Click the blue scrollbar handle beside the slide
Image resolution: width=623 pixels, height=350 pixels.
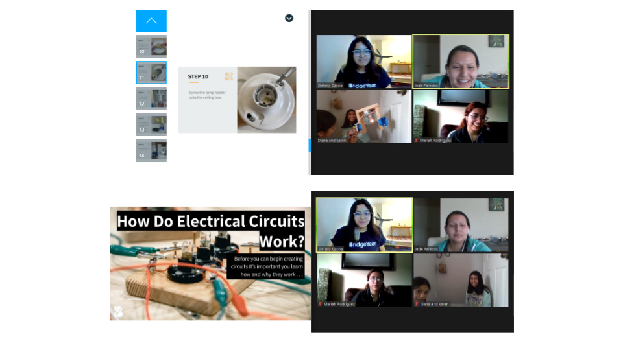310,145
